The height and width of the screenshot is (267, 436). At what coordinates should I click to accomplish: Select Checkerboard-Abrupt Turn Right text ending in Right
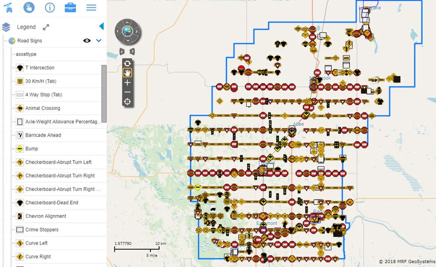click(60, 176)
